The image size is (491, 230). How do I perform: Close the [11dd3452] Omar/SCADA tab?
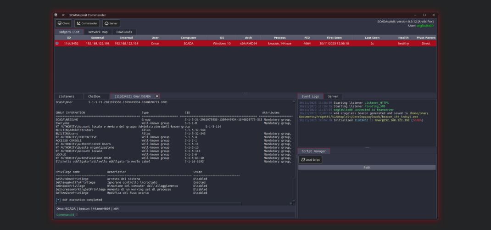(157, 96)
